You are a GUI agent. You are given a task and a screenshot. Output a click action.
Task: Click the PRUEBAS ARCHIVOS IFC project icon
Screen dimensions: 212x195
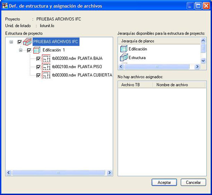click(27, 42)
